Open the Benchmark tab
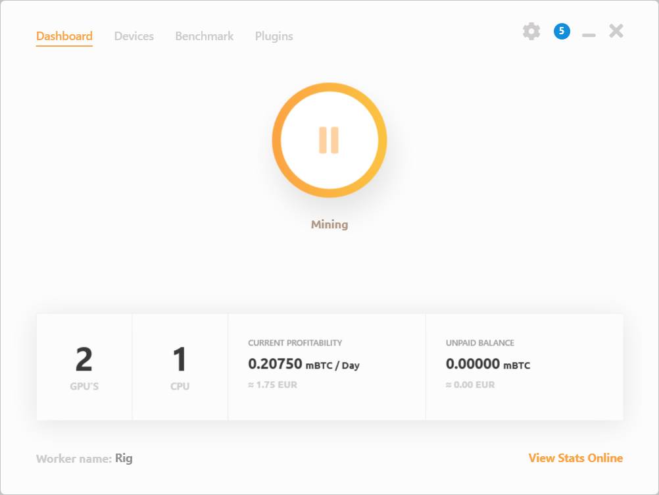Image resolution: width=659 pixels, height=495 pixels. click(x=204, y=36)
